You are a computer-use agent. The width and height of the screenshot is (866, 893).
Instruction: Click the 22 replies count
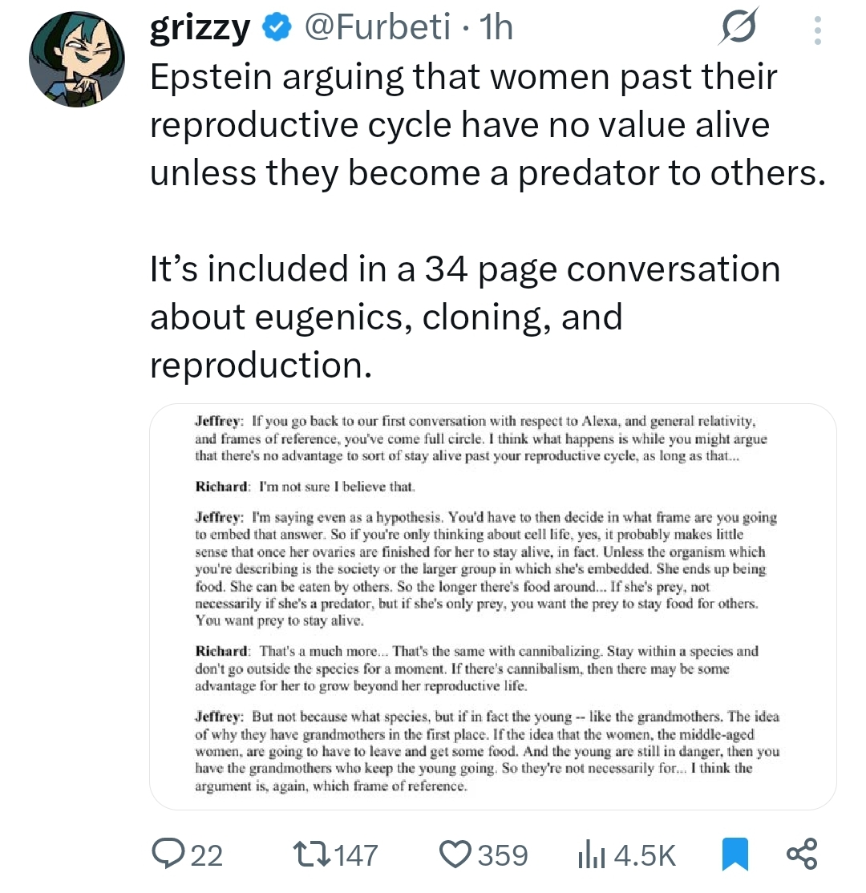[207, 855]
